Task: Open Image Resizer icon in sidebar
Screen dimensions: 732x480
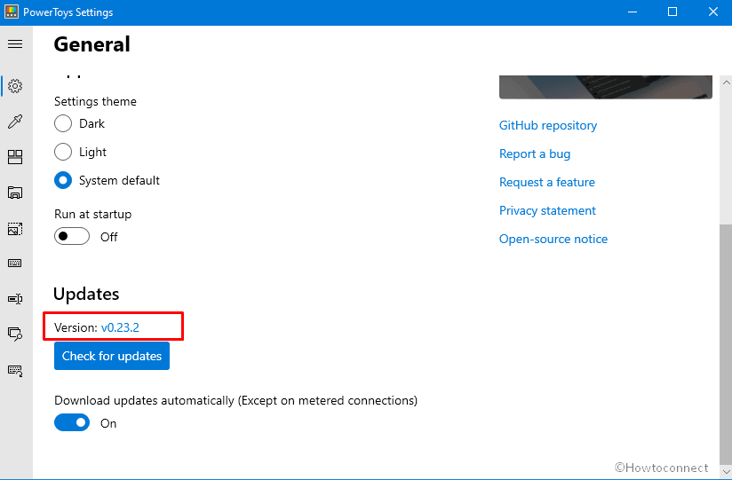Action: 15,229
